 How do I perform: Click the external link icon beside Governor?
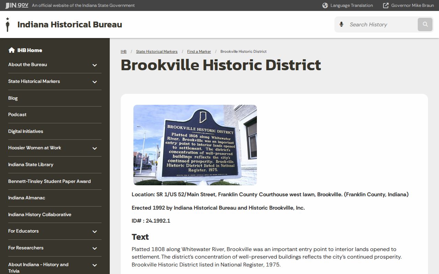click(x=386, y=5)
